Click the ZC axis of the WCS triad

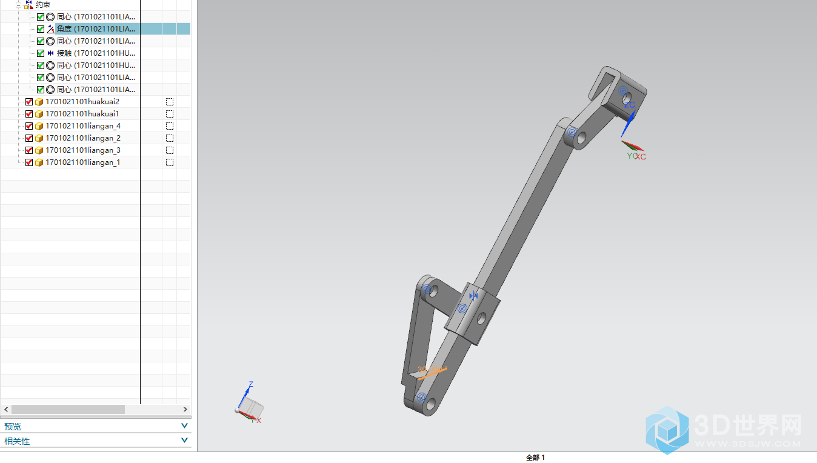point(627,123)
